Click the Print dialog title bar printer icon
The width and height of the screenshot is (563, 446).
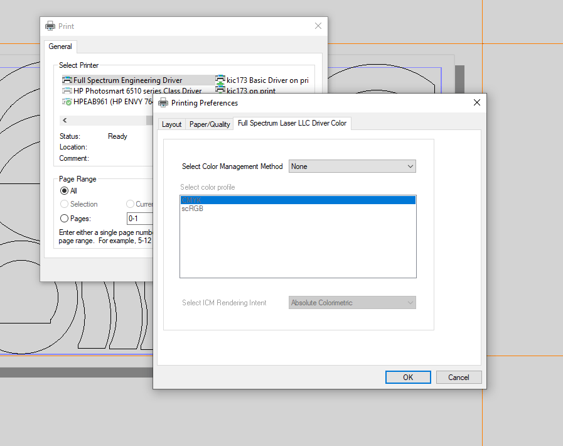(50, 26)
